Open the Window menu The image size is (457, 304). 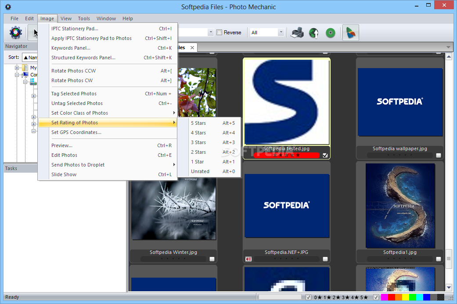(106, 18)
